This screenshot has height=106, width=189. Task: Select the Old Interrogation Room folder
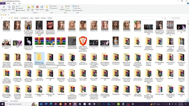pos(159,59)
